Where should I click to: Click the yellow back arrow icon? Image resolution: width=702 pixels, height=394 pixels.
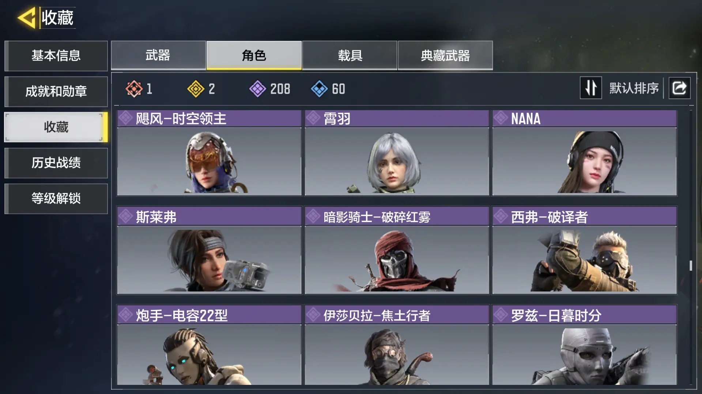pos(26,18)
